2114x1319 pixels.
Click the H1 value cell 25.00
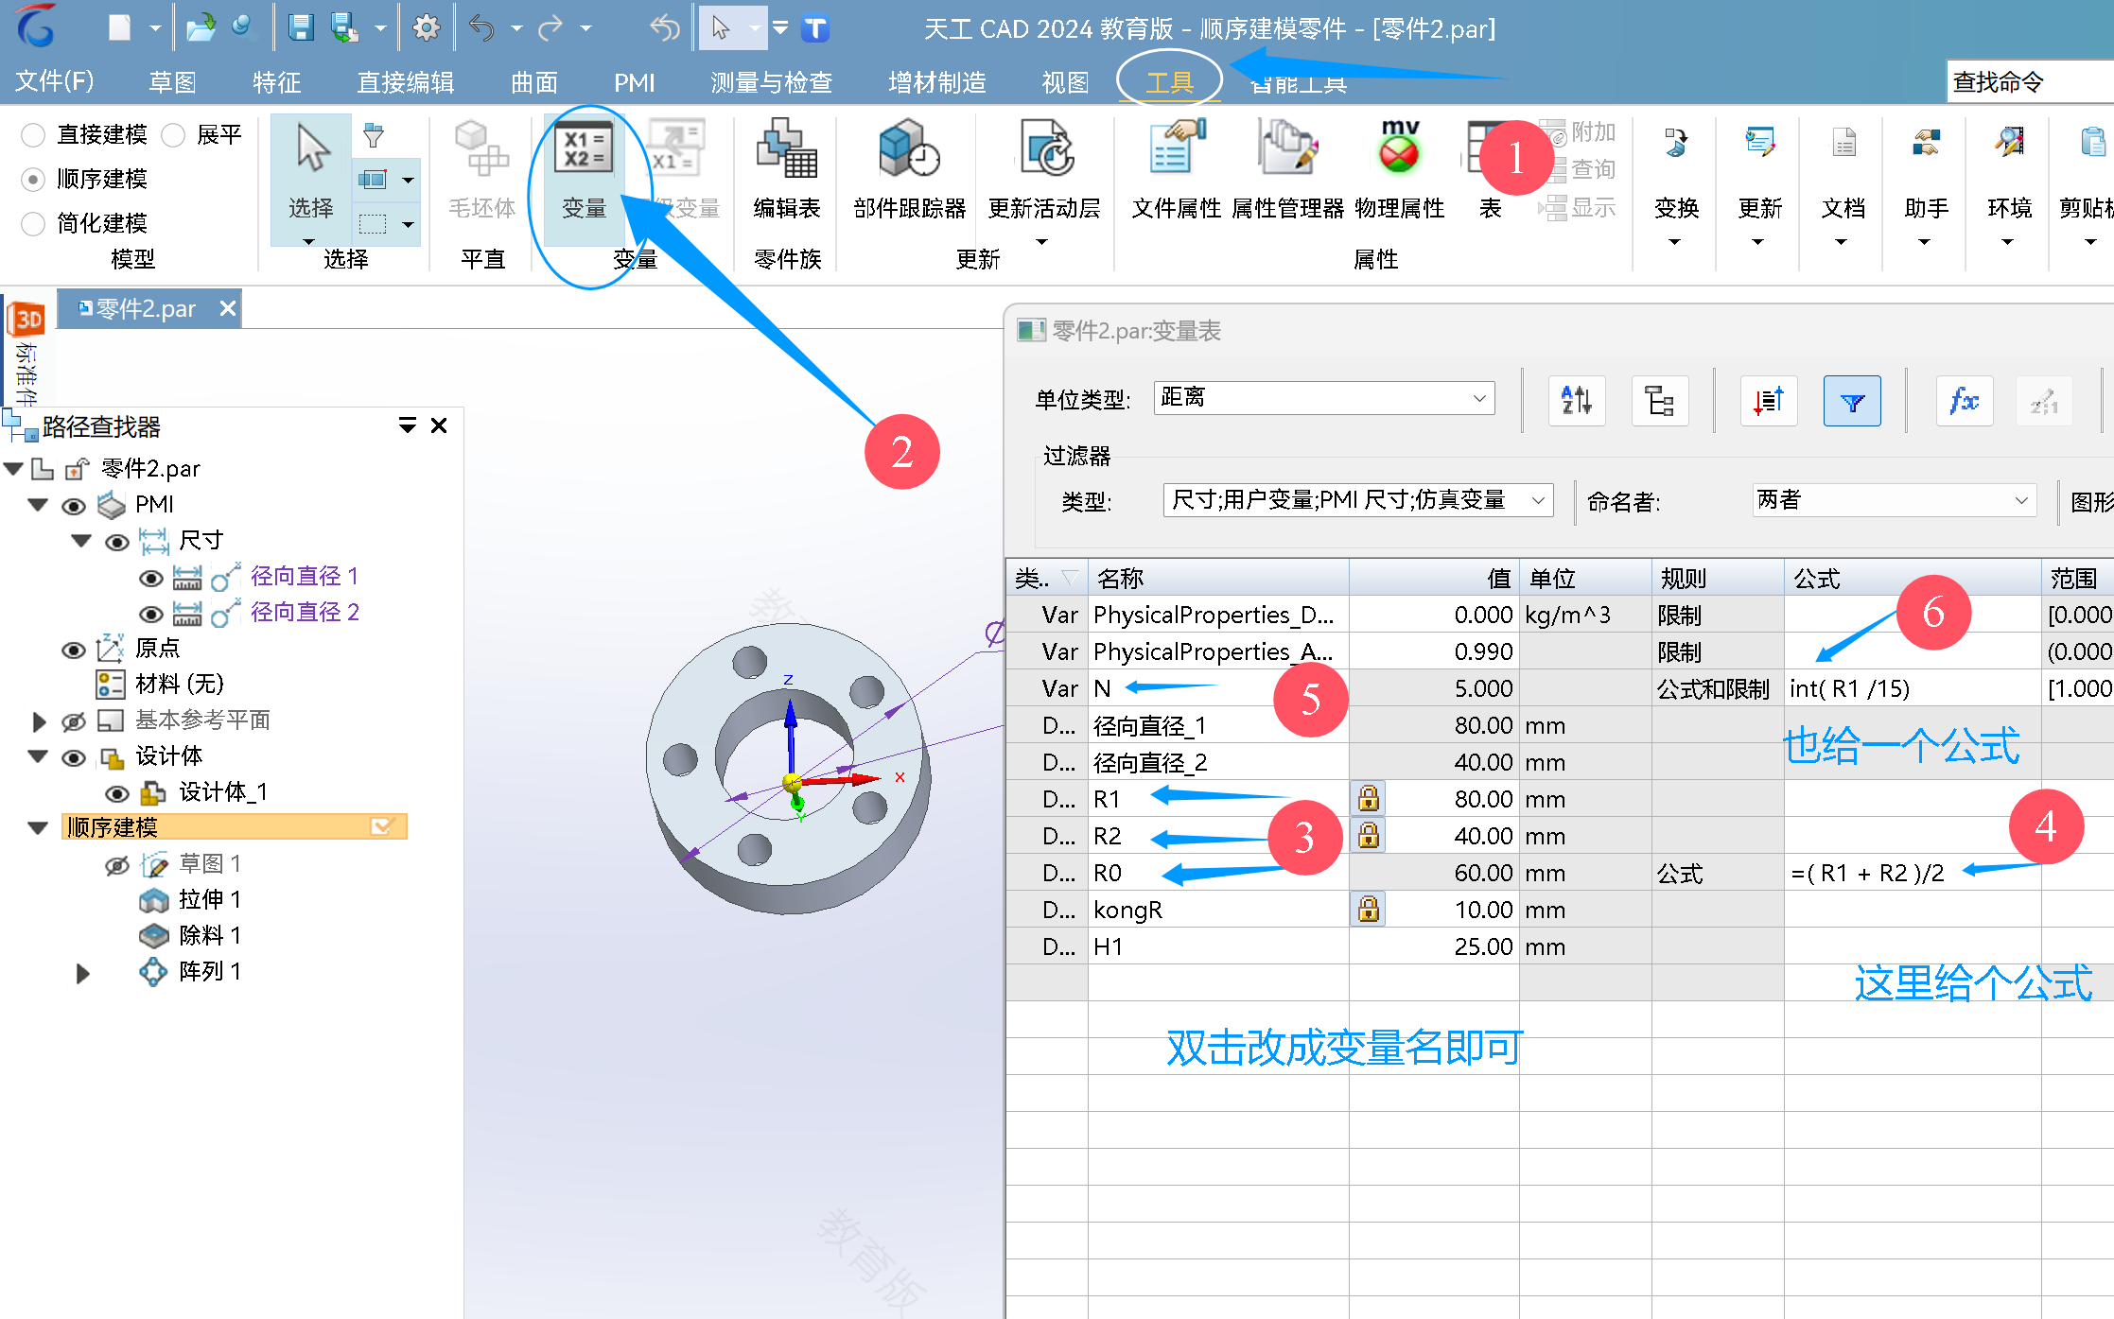[1434, 947]
